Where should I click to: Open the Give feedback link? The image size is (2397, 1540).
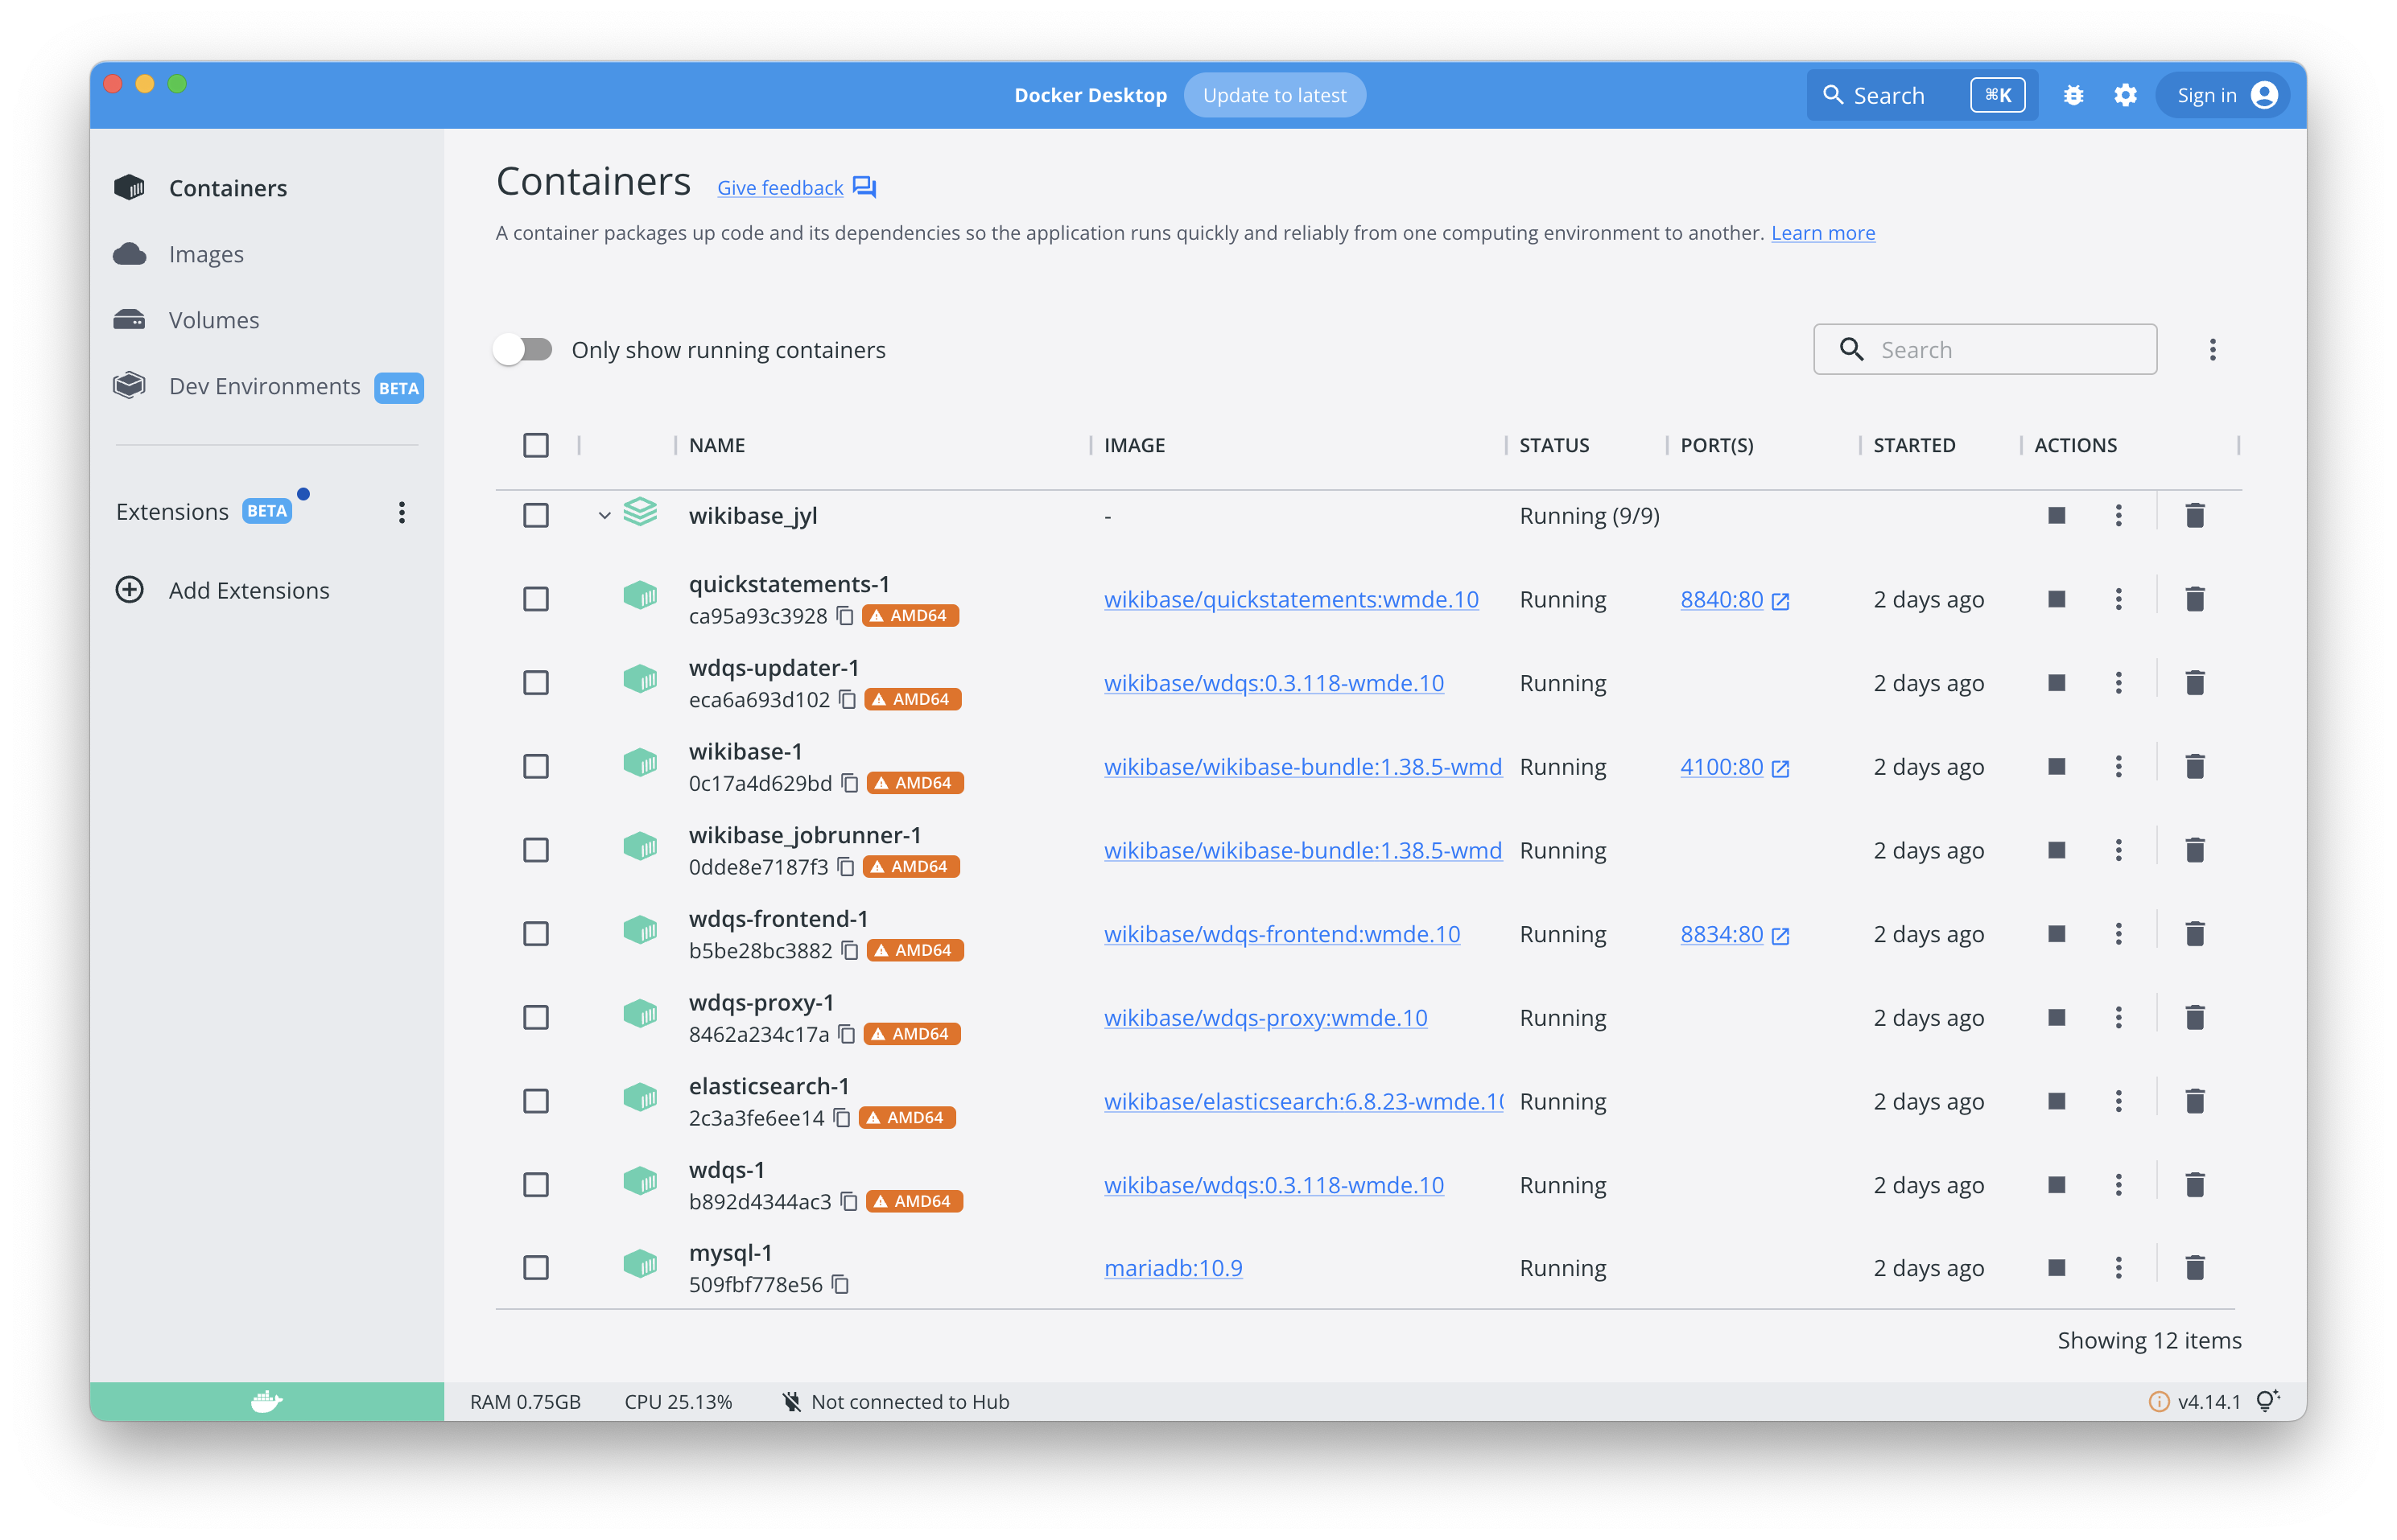pos(779,188)
